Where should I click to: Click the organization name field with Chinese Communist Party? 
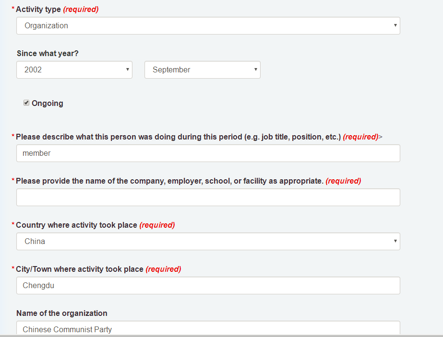point(208,328)
